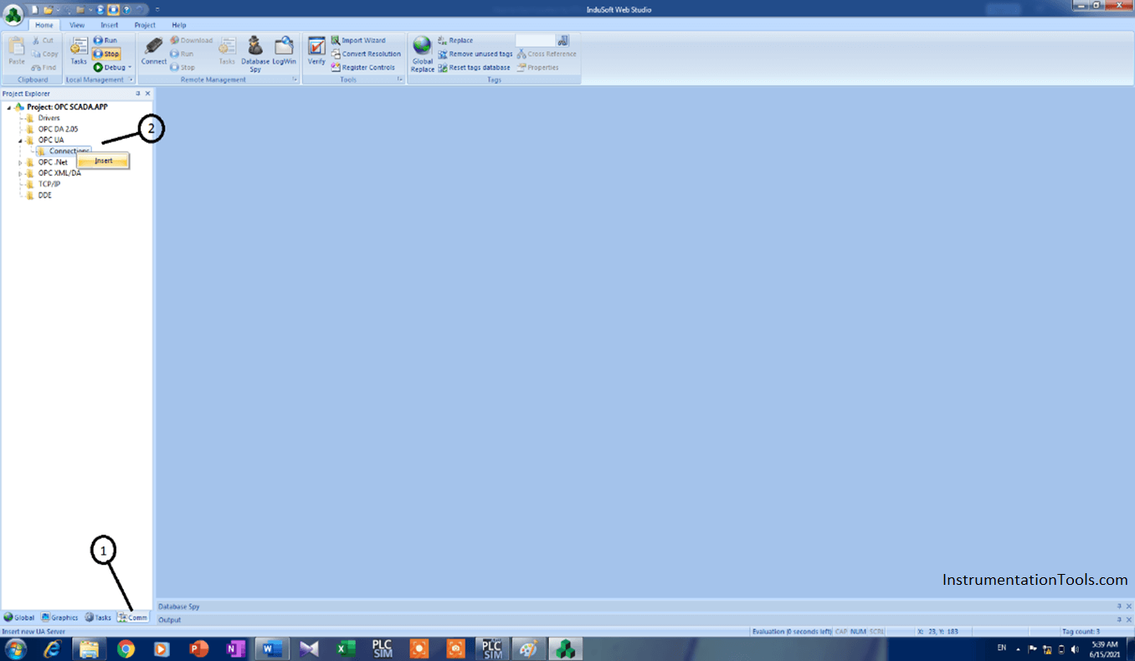Click Replace in Tags group
This screenshot has width=1135, height=661.
[x=455, y=40]
